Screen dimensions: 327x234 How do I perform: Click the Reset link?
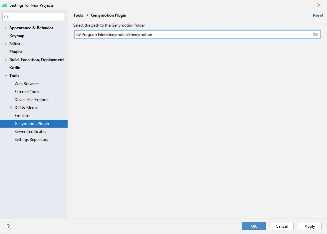(x=318, y=15)
